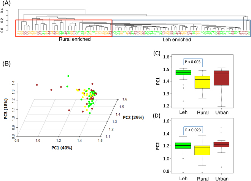Click the yellow Rural box in PC2 boxplot
The width and height of the screenshot is (251, 181).
pos(202,150)
